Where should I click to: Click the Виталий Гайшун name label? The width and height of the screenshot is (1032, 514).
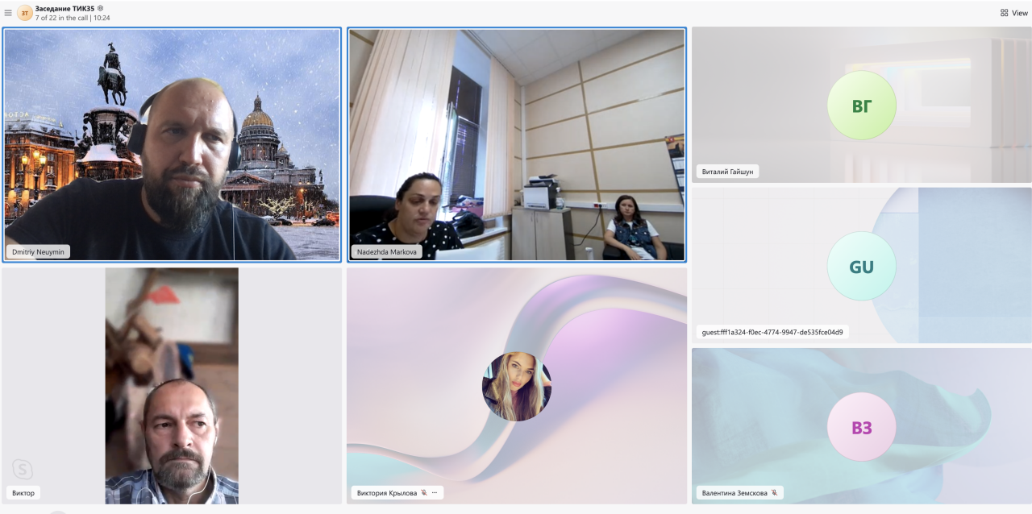pos(727,172)
